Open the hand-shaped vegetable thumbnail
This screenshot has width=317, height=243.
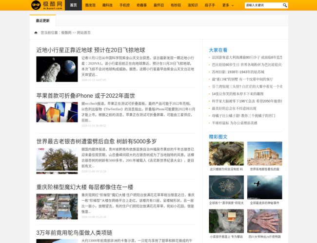265,221
